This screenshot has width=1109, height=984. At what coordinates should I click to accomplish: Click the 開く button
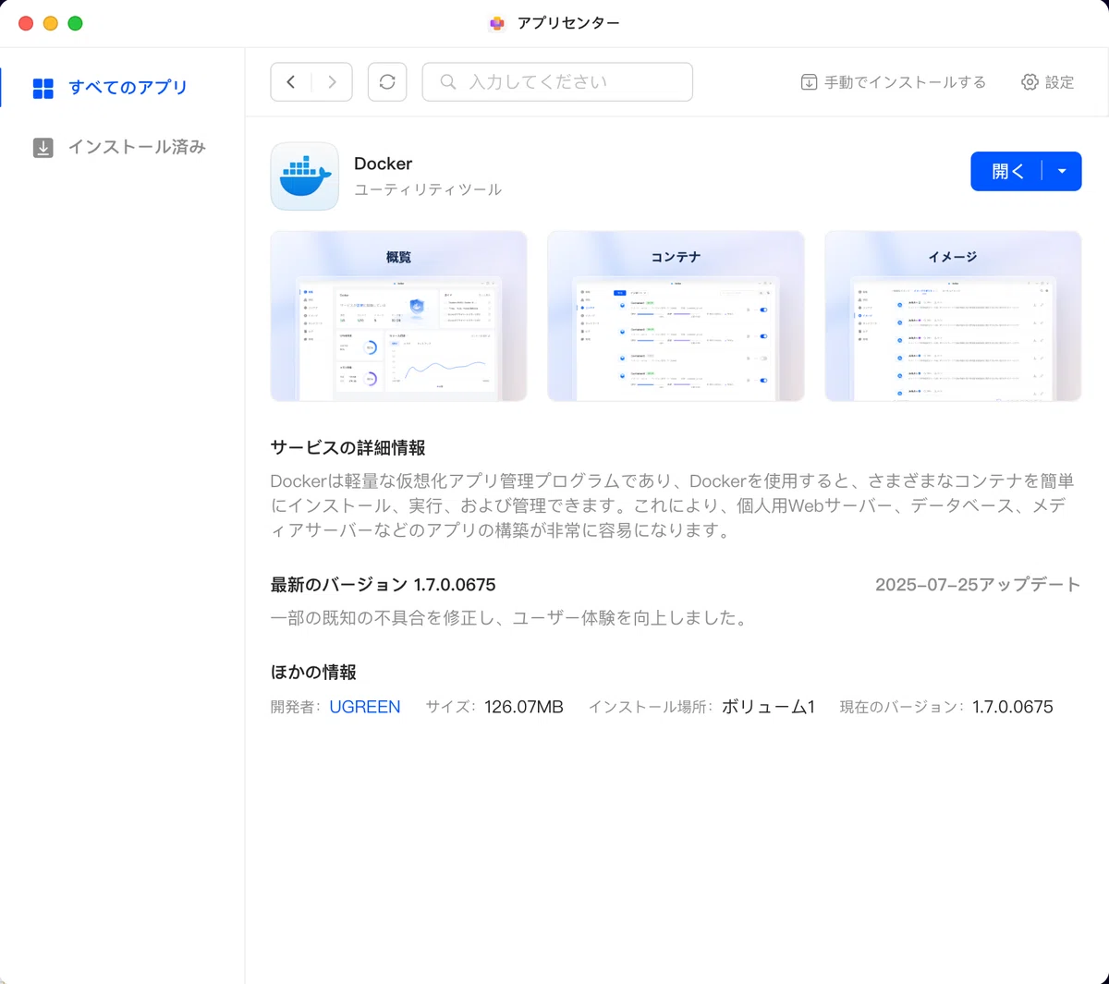coord(1007,172)
